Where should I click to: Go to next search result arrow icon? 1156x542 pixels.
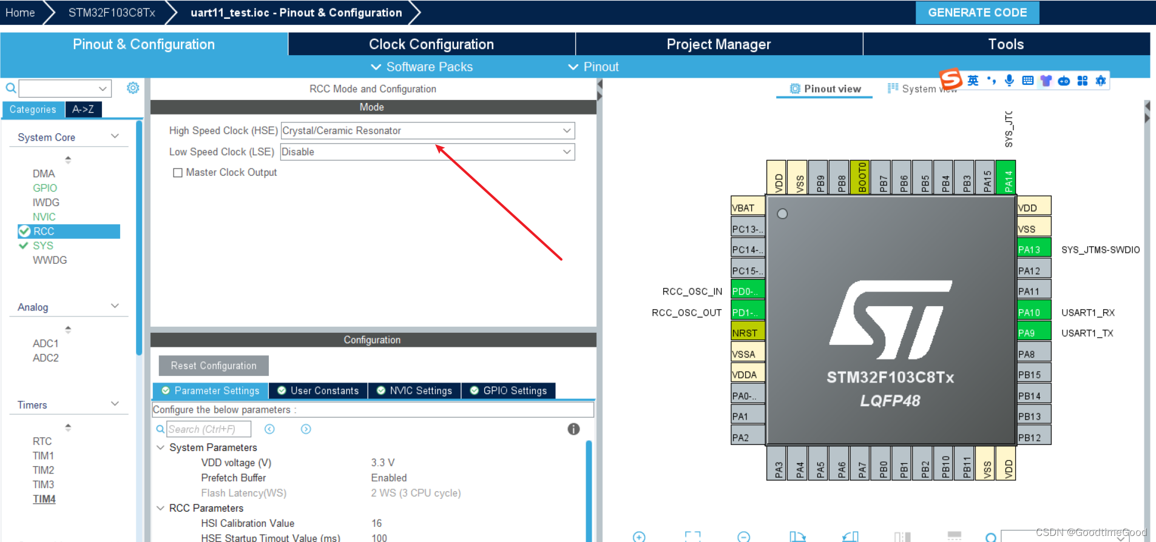(306, 429)
